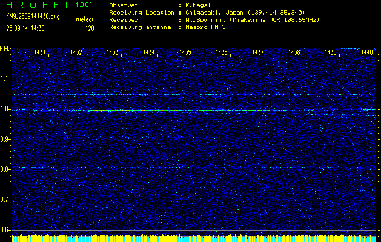This screenshot has width=381, height=242.
Task: Click the 1439 time marker
Action: point(331,52)
